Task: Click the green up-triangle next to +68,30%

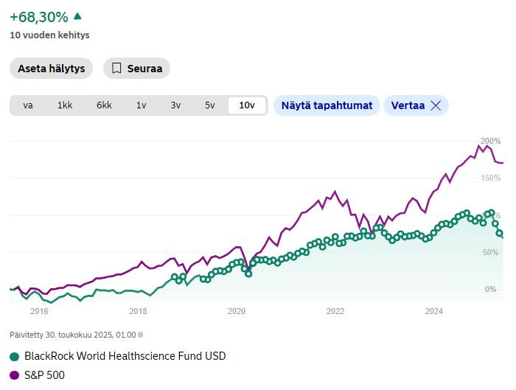Action: point(77,16)
